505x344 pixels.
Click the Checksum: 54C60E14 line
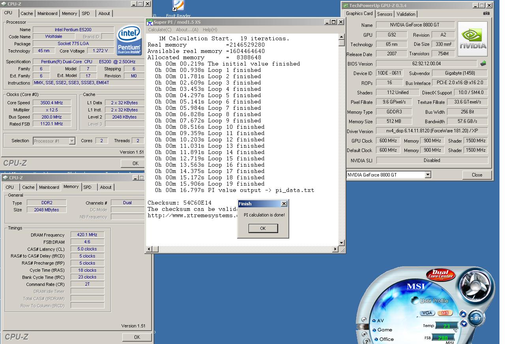(180, 203)
